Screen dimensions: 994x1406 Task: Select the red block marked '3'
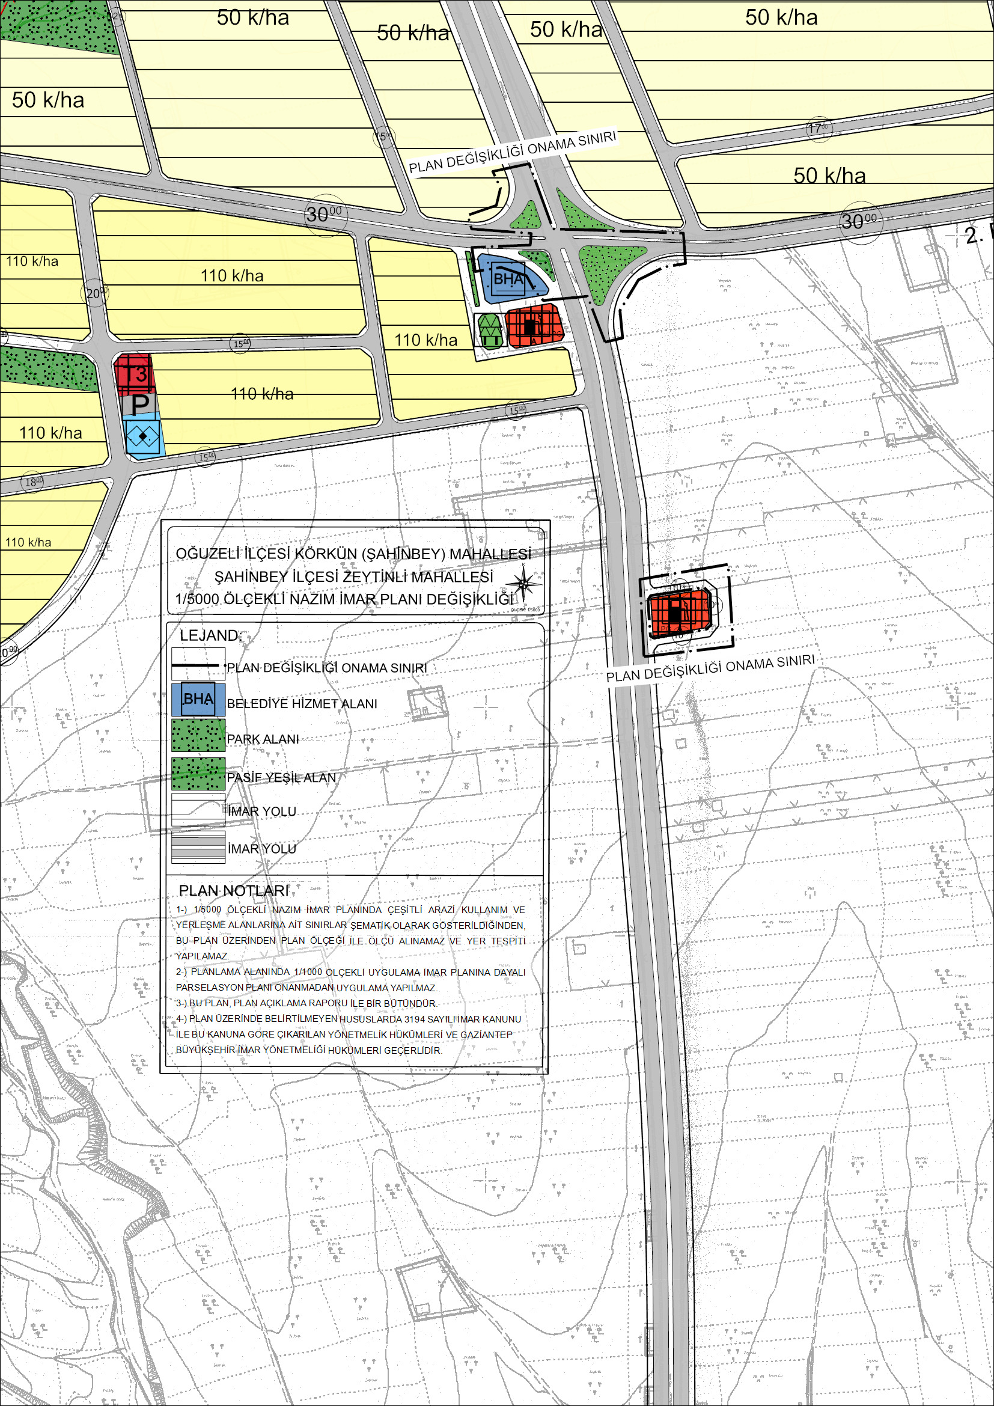133,373
